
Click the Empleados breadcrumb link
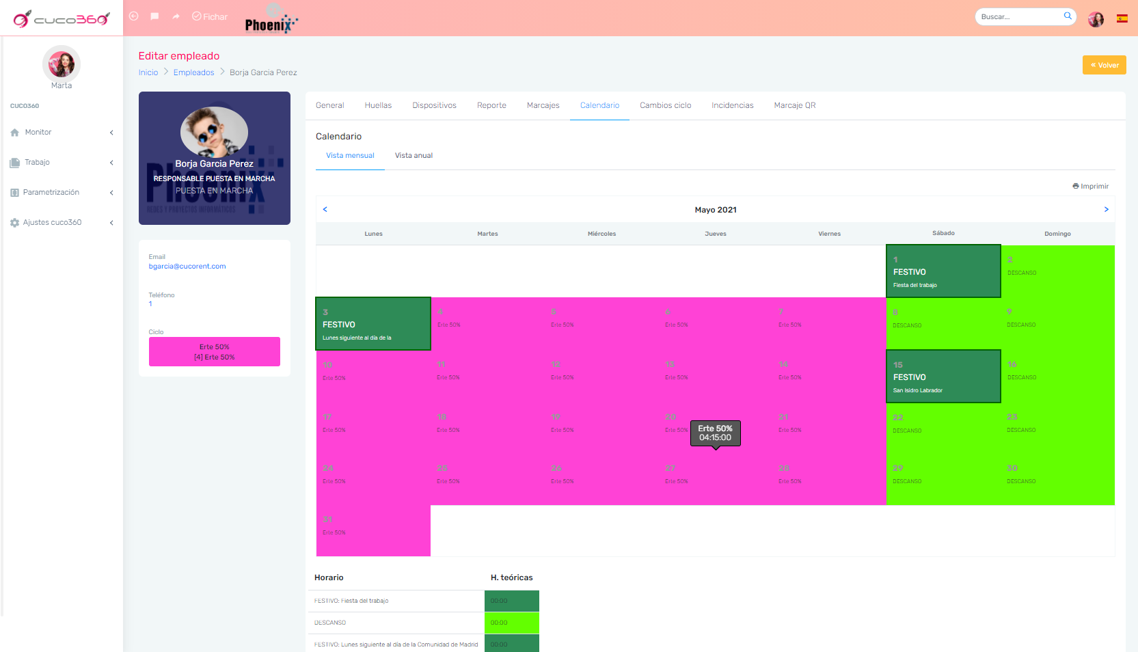193,72
